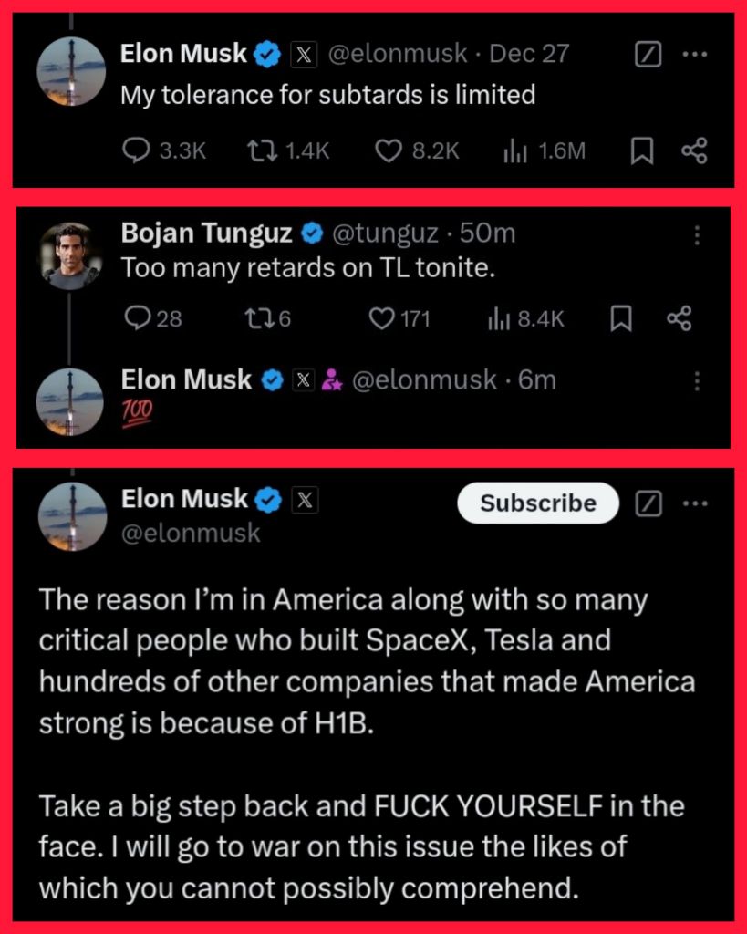View 8.4K views analytics on Tunguz tweet
Viewport: 747px width, 934px height.
click(525, 318)
